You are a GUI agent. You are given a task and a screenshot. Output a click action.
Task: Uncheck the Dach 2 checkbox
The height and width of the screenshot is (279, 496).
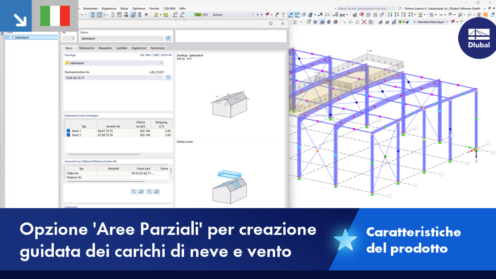pos(68,135)
